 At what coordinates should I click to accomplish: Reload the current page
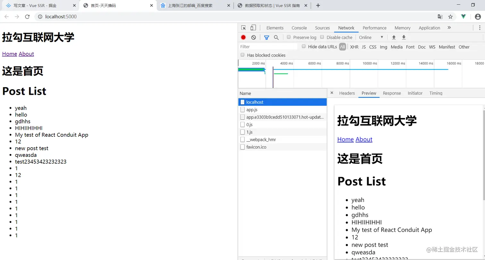pos(27,17)
